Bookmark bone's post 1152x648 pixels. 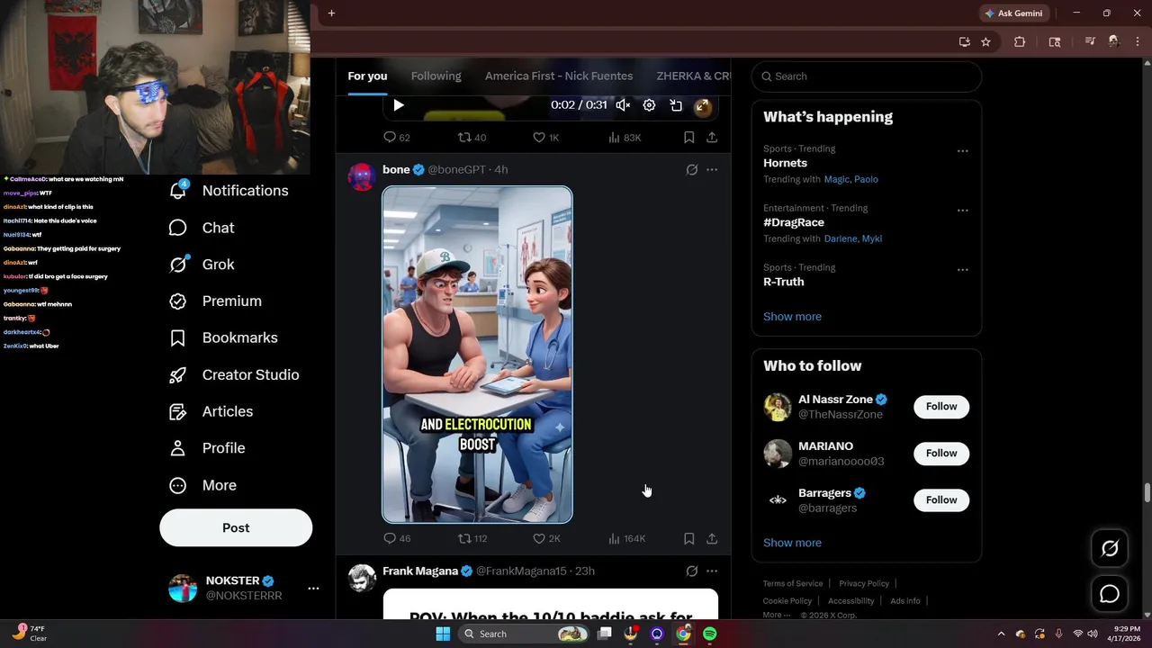688,538
